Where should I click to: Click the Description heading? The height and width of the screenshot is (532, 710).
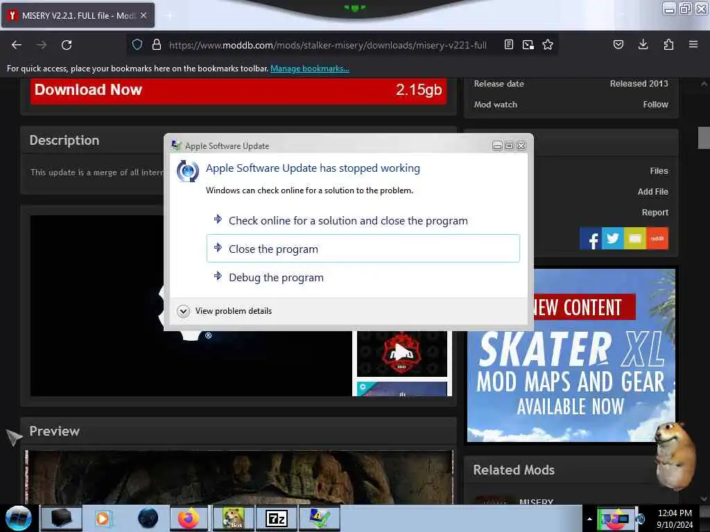64,140
